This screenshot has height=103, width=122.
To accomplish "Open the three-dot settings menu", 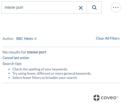I will pyautogui.click(x=116, y=7).
